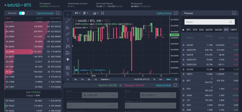Click the Advanced Mode link
This screenshot has height=112, width=242.
[163, 85]
